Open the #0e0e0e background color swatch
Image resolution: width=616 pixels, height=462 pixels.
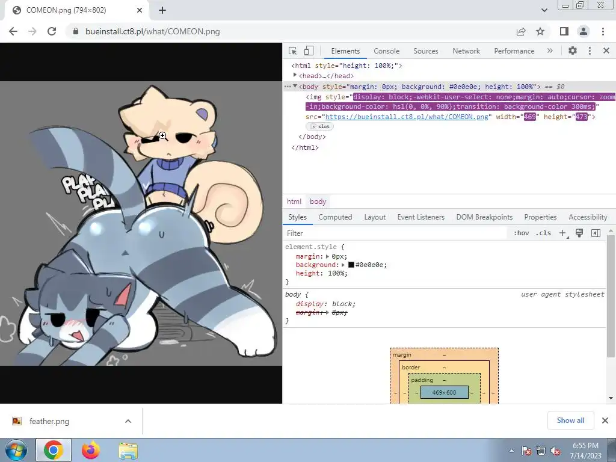tap(351, 265)
